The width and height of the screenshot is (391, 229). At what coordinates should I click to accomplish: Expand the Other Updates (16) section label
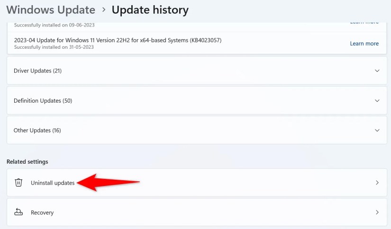(x=37, y=130)
